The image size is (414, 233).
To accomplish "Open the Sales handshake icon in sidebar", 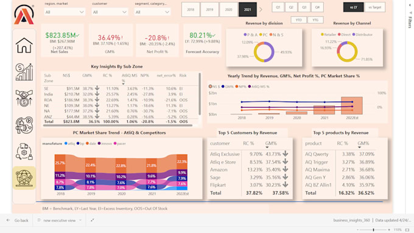I will point(24,98).
